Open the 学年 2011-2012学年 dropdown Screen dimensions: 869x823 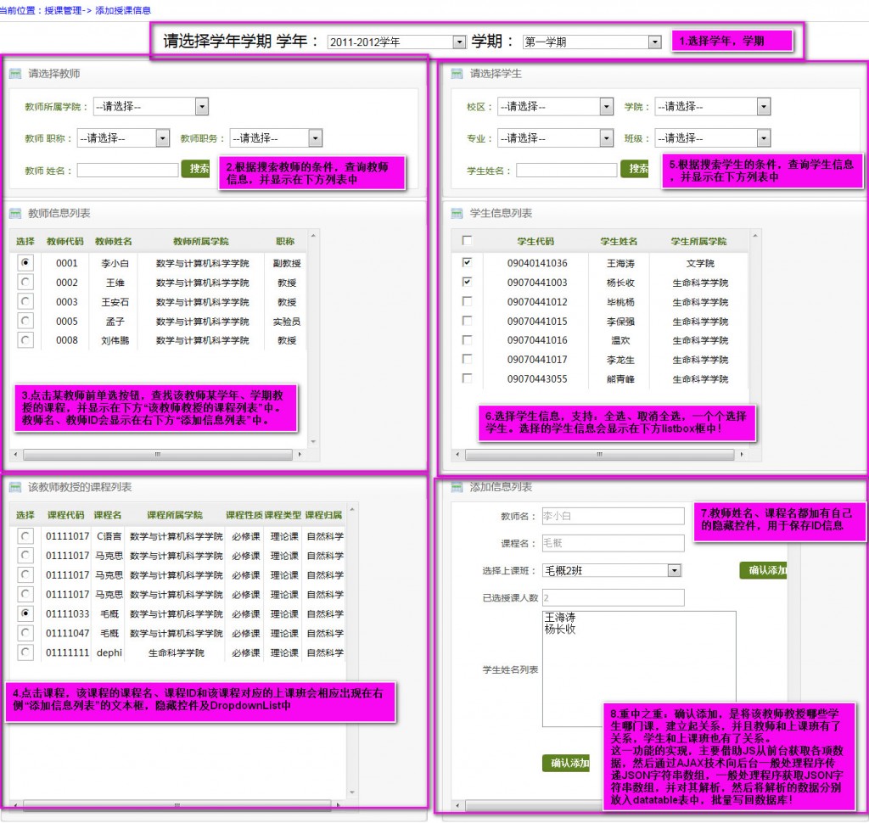click(x=396, y=42)
